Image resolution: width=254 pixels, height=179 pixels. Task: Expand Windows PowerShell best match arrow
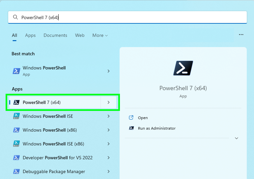coord(108,71)
